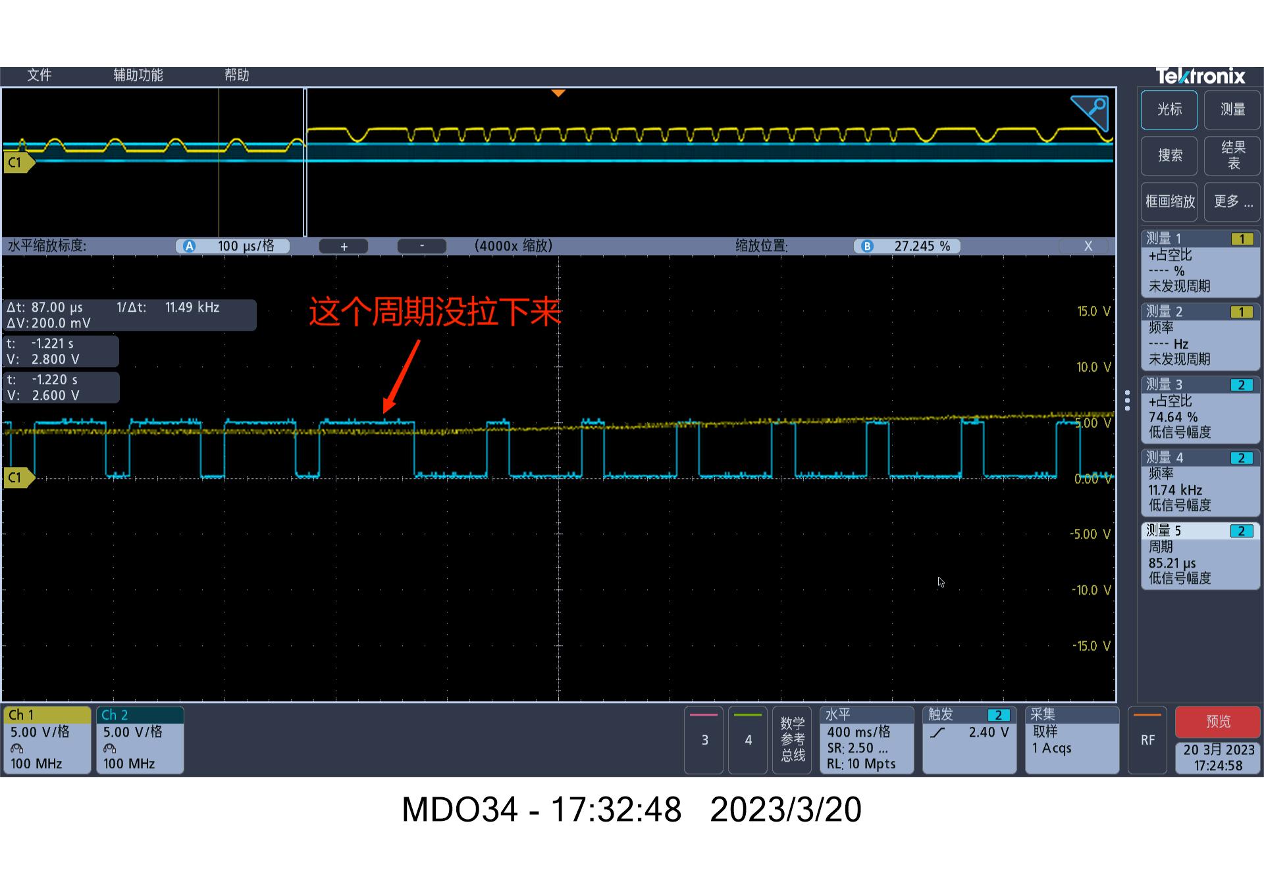Viewport: 1264px width, 888px height.
Task: Click the 15.0 V vertical scale label
Action: pyautogui.click(x=1093, y=311)
